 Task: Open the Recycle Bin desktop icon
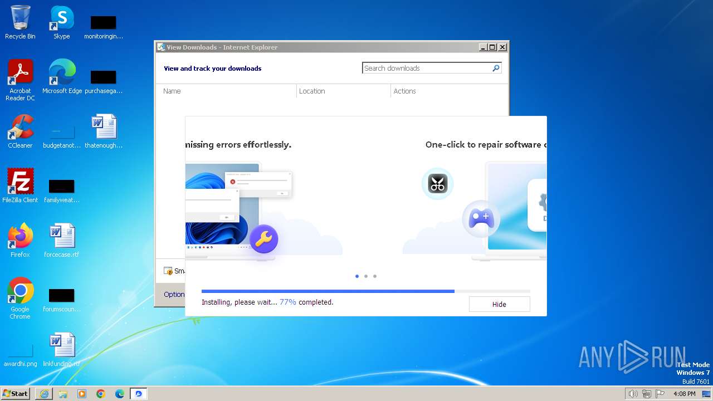[x=20, y=22]
